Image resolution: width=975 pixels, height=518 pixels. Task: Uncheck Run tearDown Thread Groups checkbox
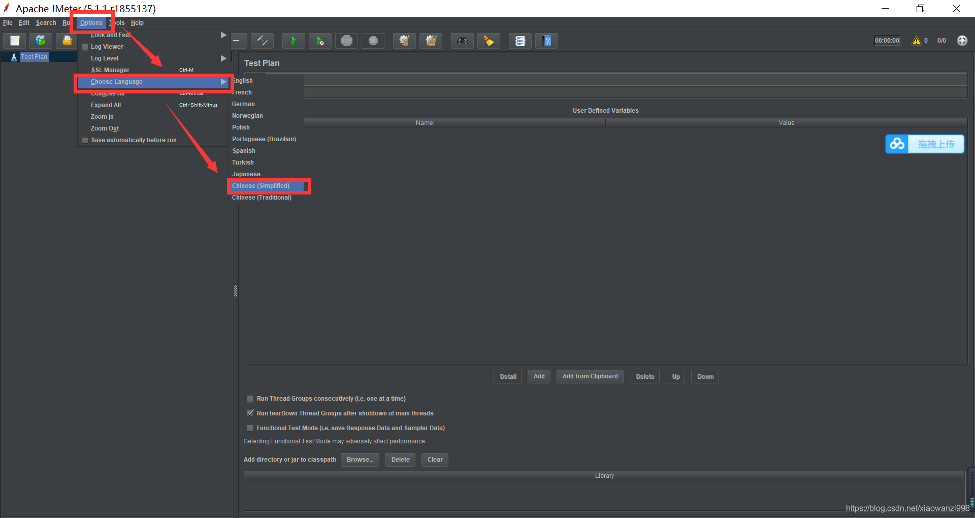coord(250,413)
